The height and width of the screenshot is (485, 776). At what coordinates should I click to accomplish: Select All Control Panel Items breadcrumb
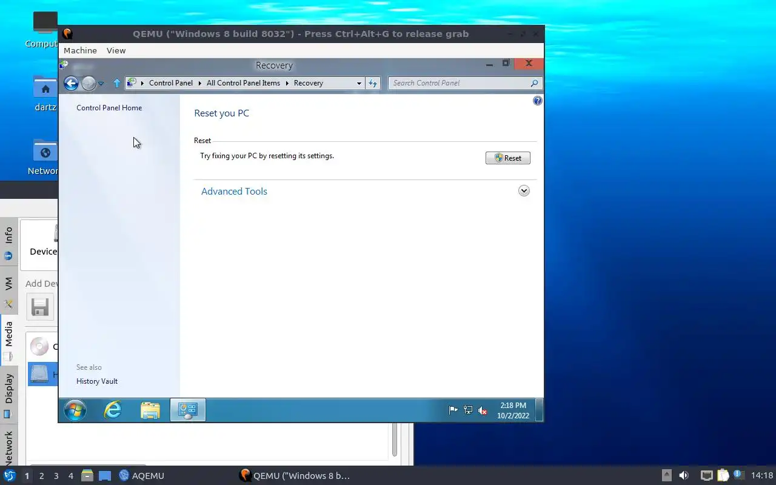pyautogui.click(x=243, y=83)
